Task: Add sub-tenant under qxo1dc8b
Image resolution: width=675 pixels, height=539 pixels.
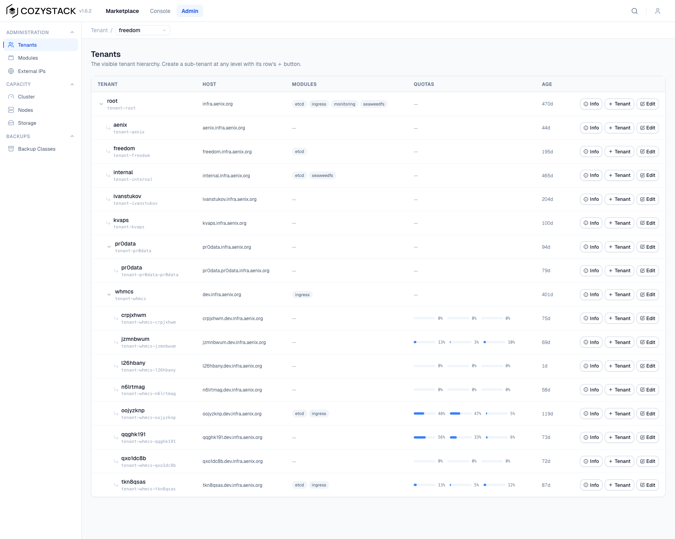Action: [619, 461]
